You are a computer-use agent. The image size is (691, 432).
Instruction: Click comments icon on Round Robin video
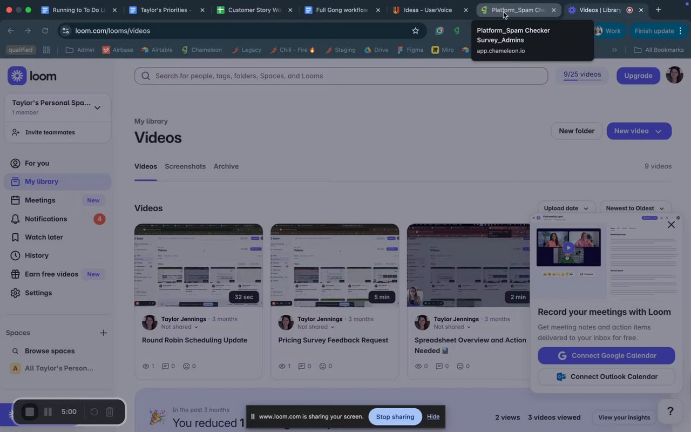pos(166,366)
